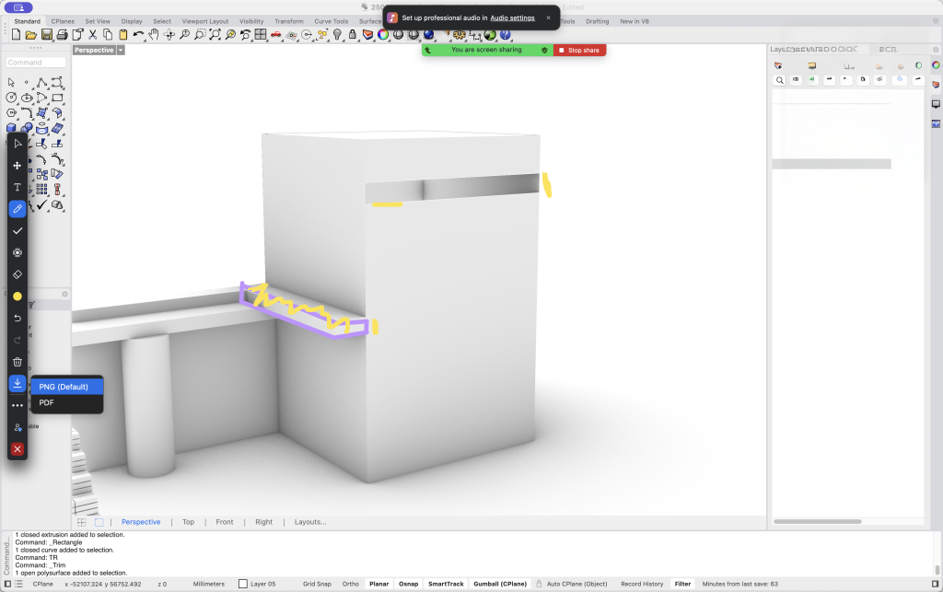The width and height of the screenshot is (943, 592).
Task: Choose the text annotation tool
Action: pos(17,187)
